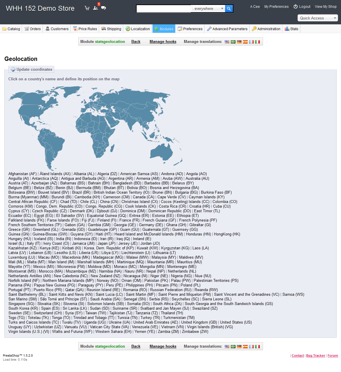341x372 pixels.
Task: Open the Stats menu tab
Action: click(x=291, y=29)
